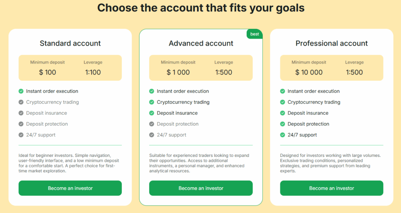Click gray check icon beside Standard 24/7 support
This screenshot has width=401, height=213.
coord(21,135)
